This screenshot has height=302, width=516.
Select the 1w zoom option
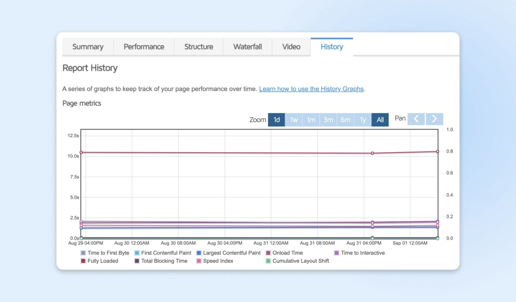point(294,120)
